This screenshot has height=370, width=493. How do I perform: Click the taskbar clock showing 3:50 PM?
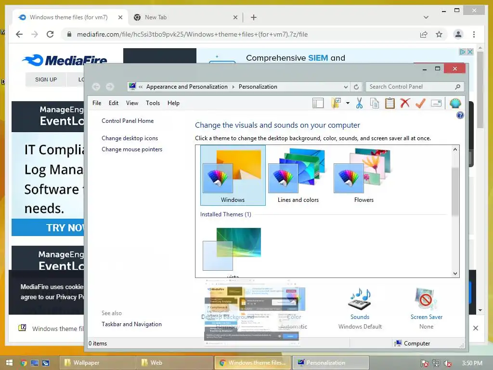click(x=472, y=363)
